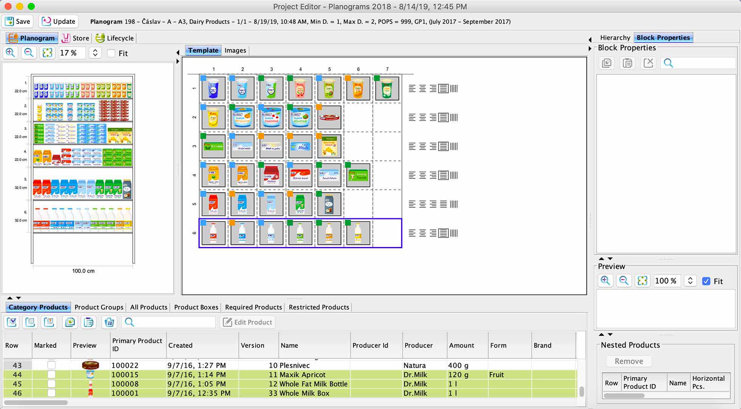This screenshot has width=741, height=409.
Task: Click vertical bars distribution icon for row 6
Action: tap(454, 233)
